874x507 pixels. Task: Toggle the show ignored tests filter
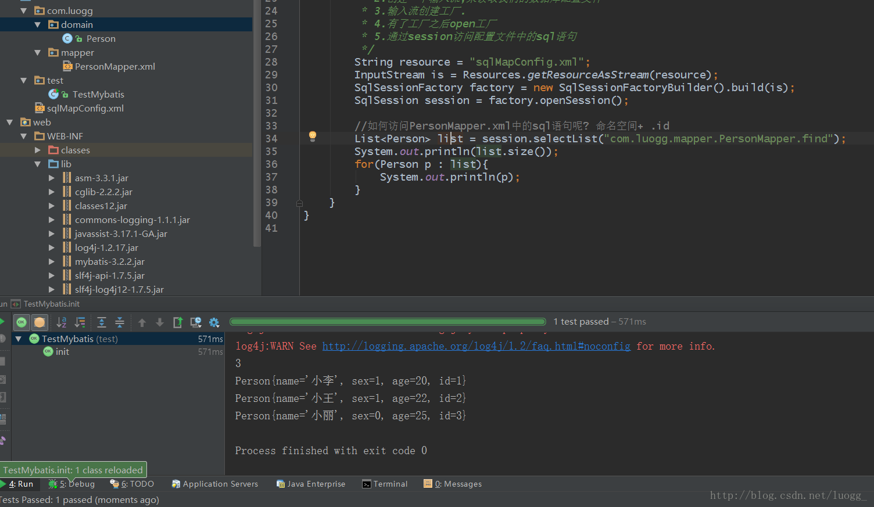[x=40, y=322]
